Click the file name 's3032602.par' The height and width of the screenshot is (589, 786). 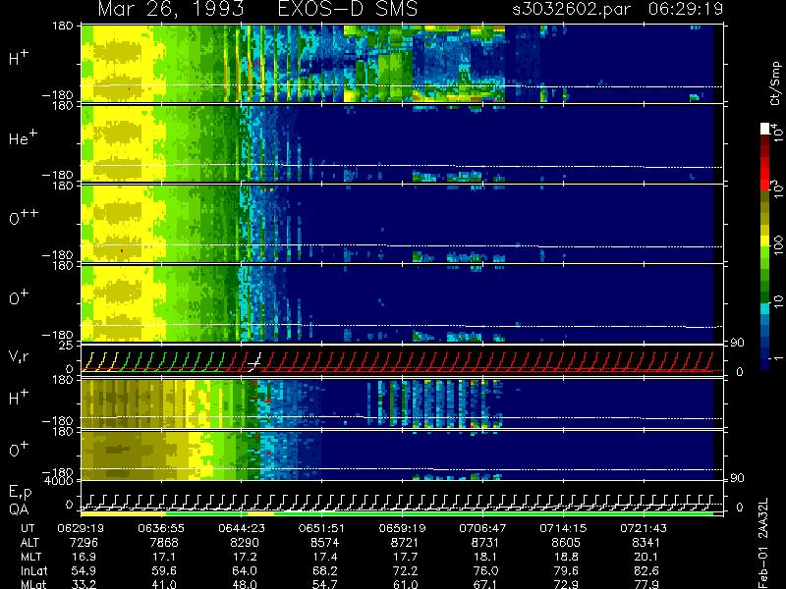click(571, 9)
